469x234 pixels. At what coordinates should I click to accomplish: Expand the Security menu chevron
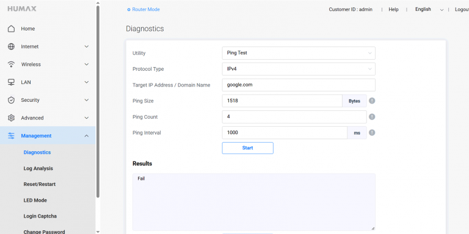click(87, 100)
